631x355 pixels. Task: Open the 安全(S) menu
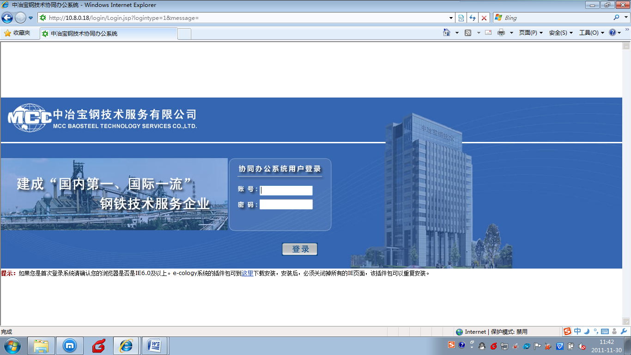561,33
